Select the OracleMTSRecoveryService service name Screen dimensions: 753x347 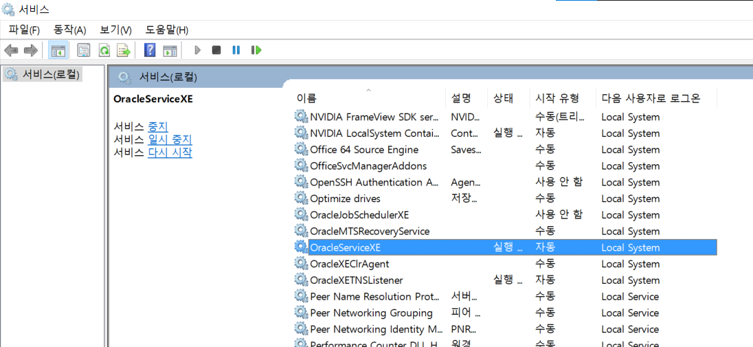coord(370,231)
